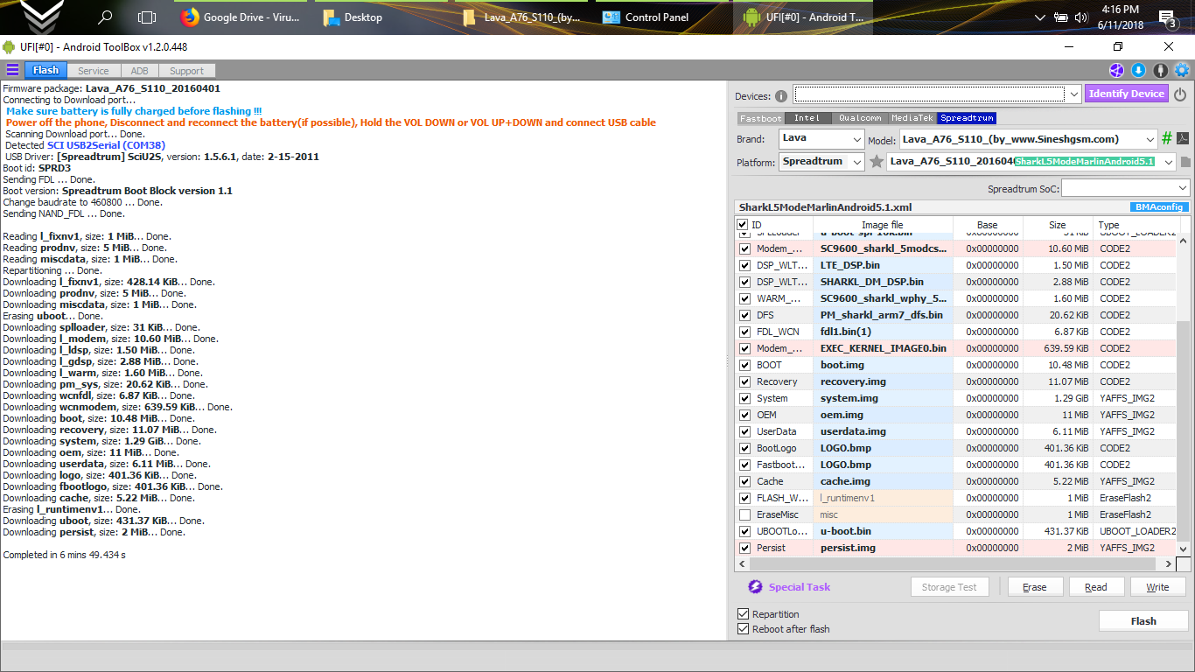The width and height of the screenshot is (1195, 672).
Task: Open Lava_A76_S110 folder taskbar item
Action: click(x=523, y=17)
